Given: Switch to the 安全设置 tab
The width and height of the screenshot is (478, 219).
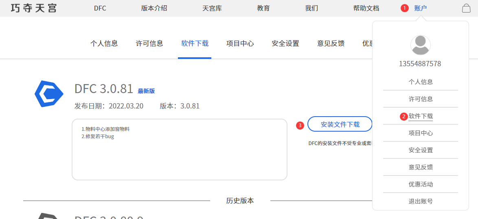Looking at the screenshot, I should pyautogui.click(x=285, y=43).
